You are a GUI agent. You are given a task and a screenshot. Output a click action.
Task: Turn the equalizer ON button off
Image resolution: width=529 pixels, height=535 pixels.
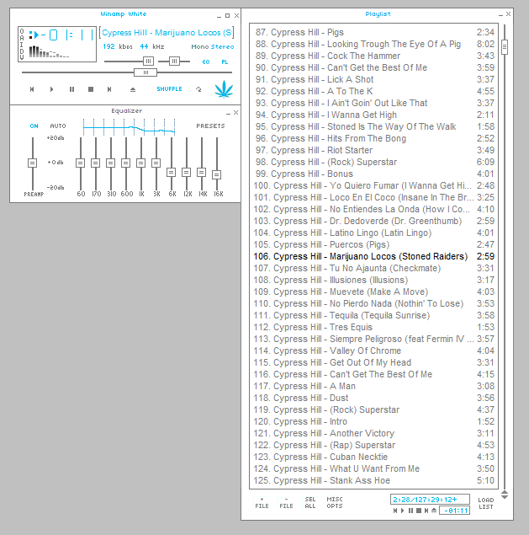(x=34, y=126)
